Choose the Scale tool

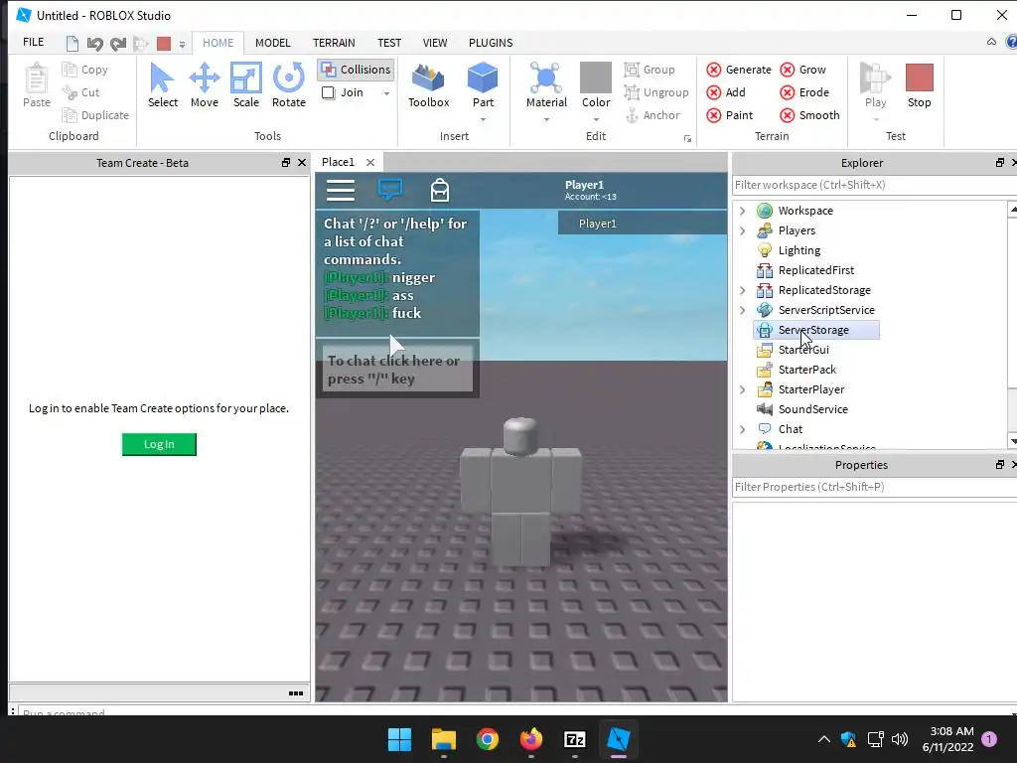point(246,85)
